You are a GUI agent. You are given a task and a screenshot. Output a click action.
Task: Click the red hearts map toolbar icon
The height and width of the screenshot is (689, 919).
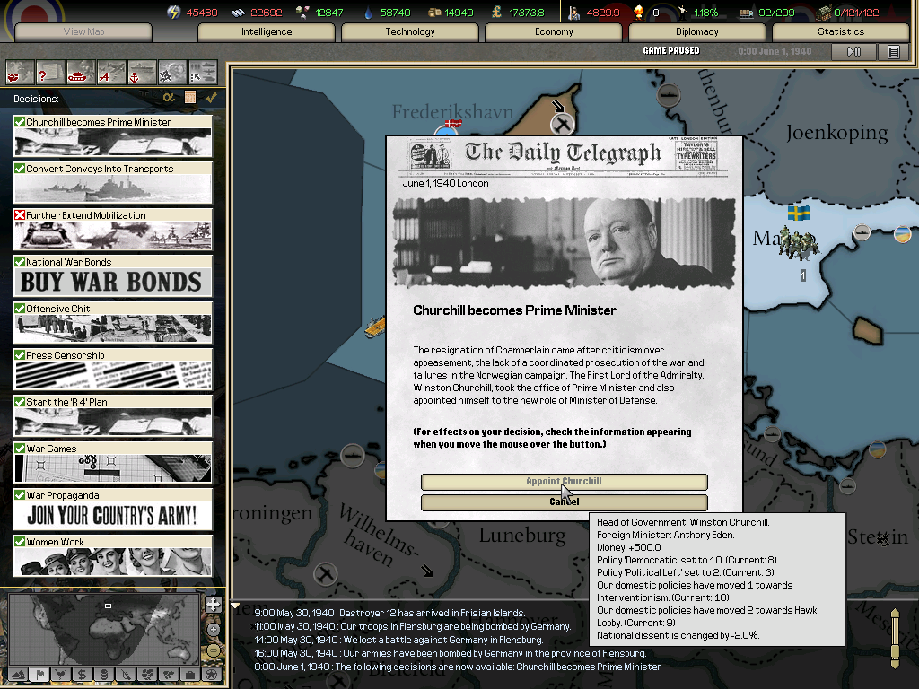pos(20,73)
